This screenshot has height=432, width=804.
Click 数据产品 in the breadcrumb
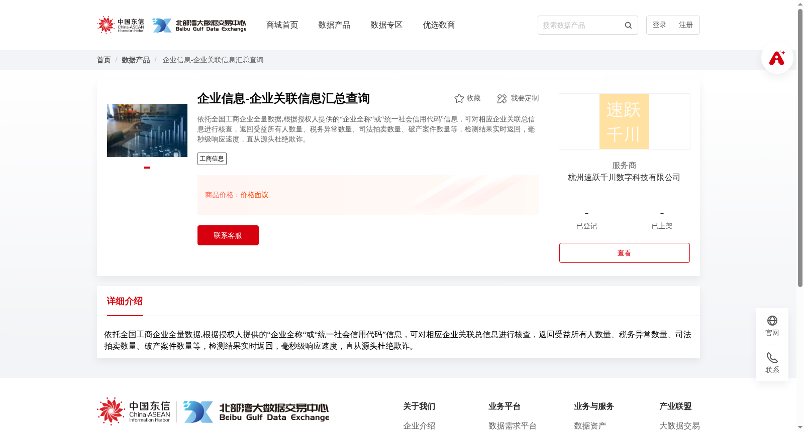136,60
